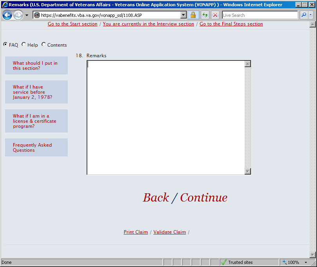This screenshot has width=317, height=267.
Task: Open the search provider options dropdown
Action: coord(311,15)
